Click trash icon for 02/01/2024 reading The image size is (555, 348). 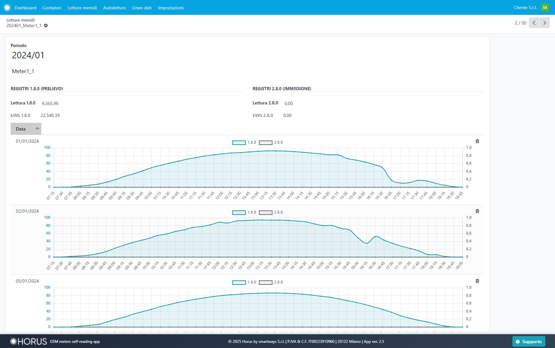click(477, 211)
